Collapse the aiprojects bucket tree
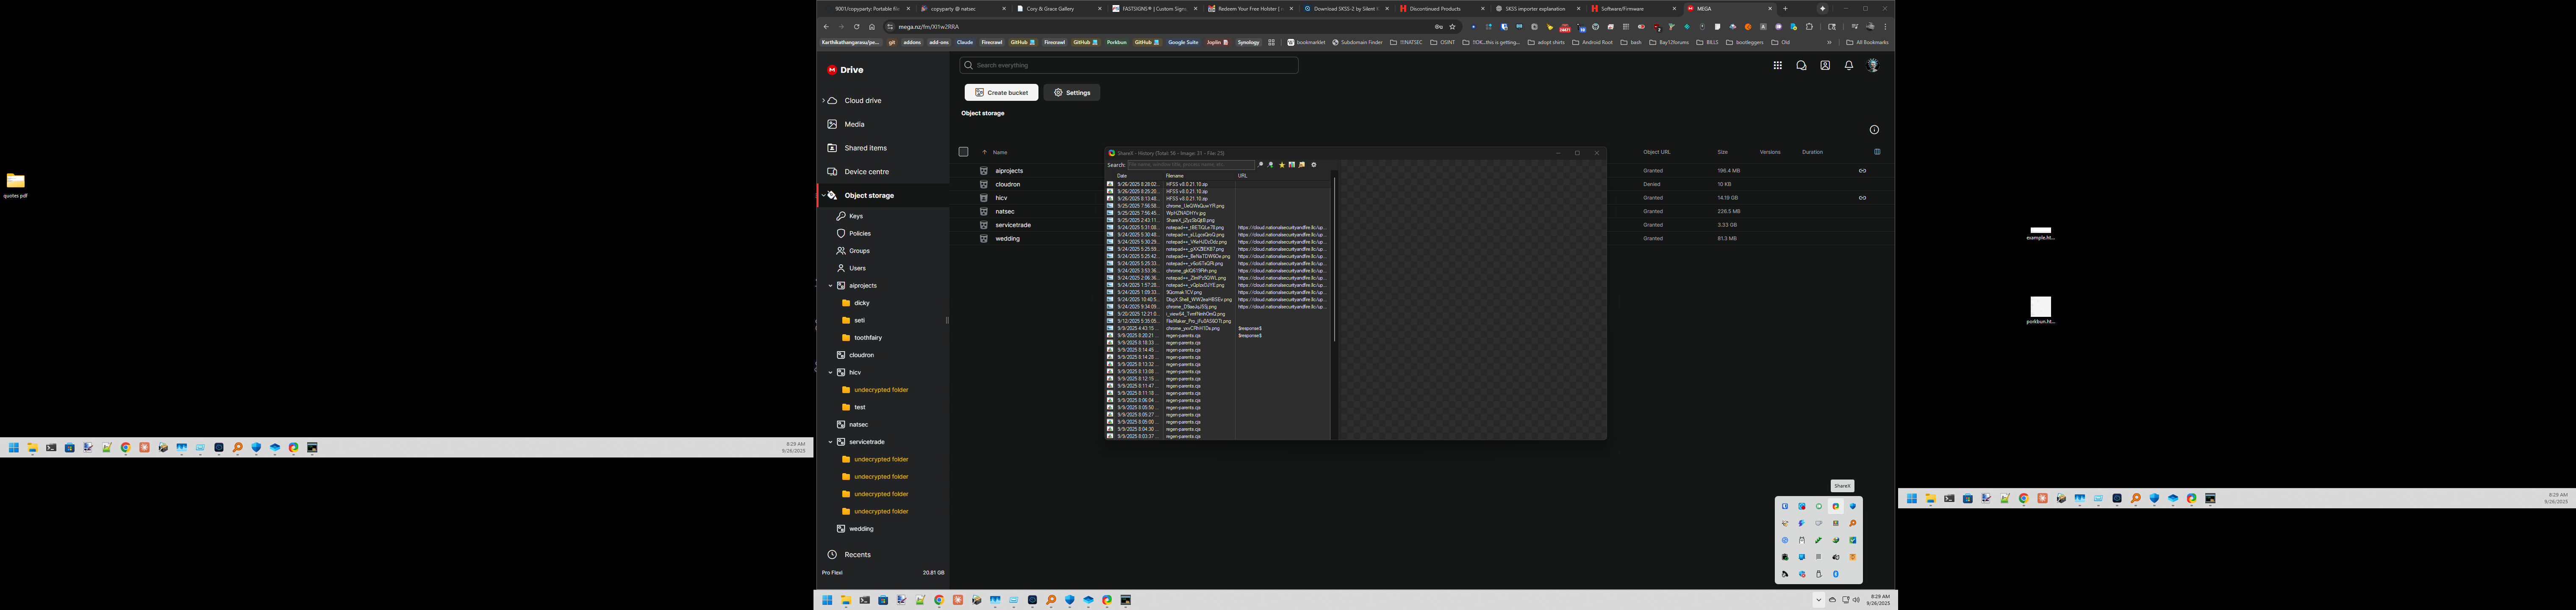Viewport: 2576px width, 610px height. pyautogui.click(x=830, y=286)
